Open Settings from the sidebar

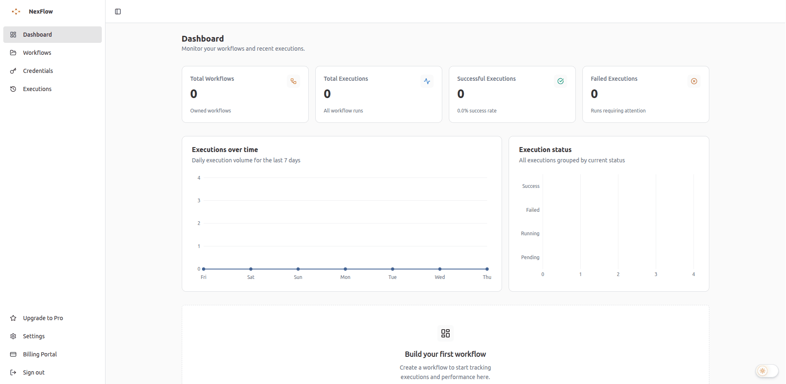pos(52,336)
